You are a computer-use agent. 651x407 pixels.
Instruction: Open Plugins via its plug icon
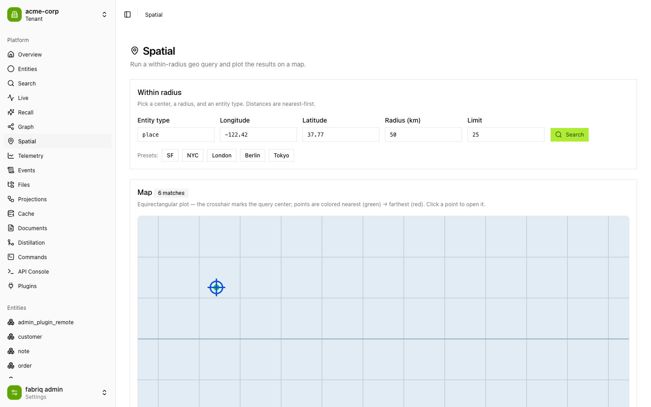coord(11,286)
